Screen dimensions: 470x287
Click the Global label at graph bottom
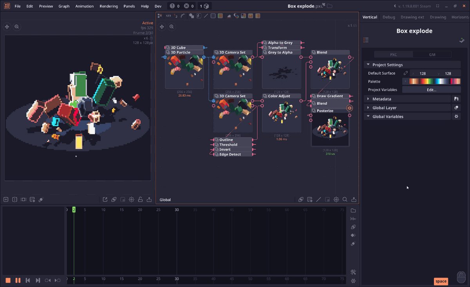(165, 200)
